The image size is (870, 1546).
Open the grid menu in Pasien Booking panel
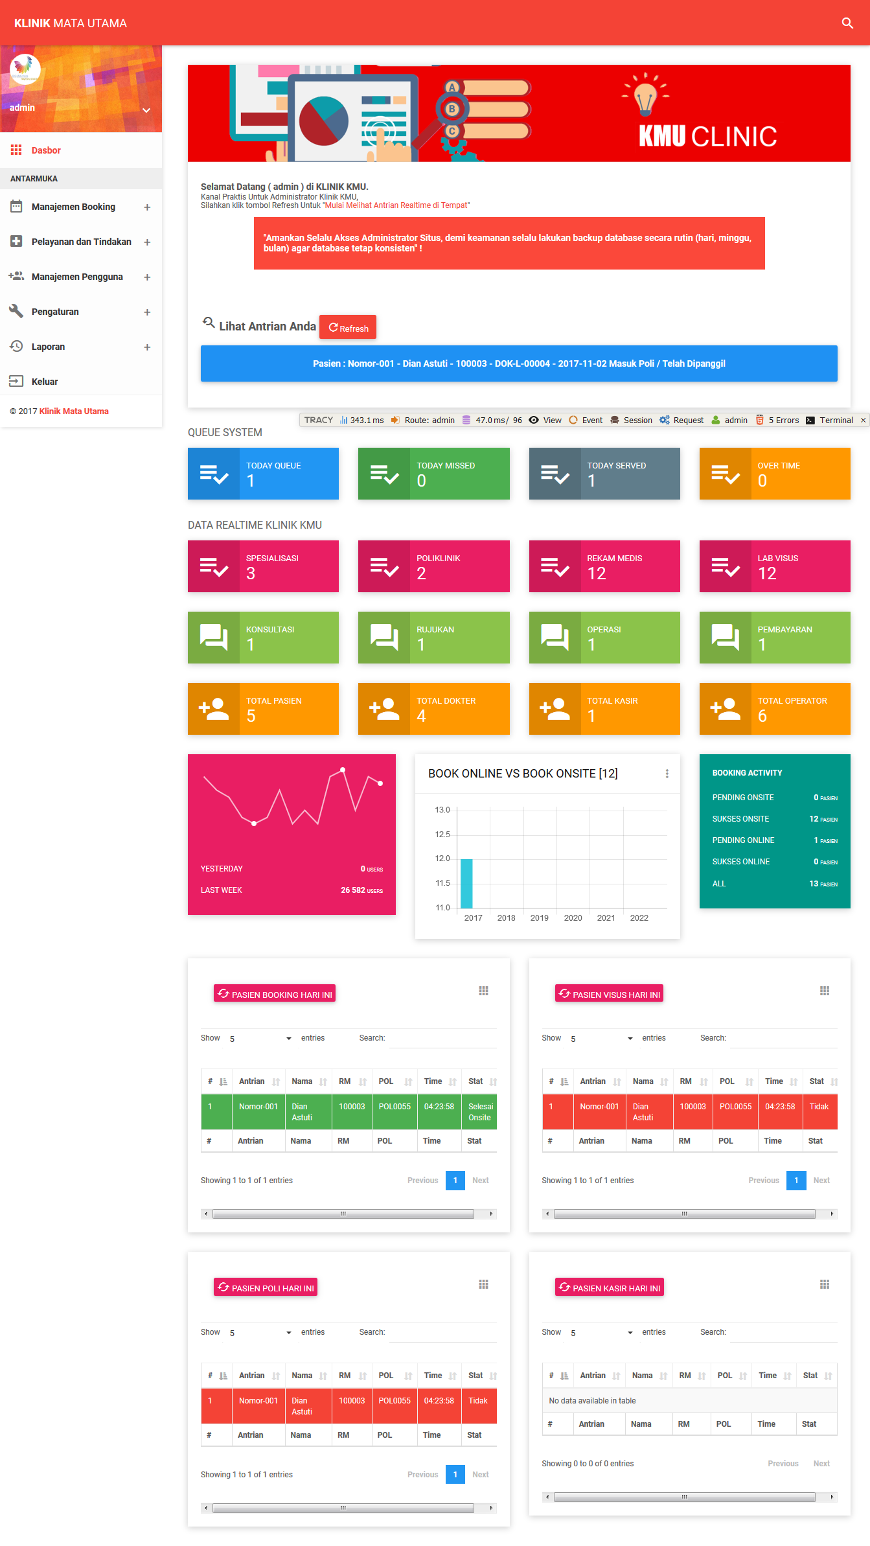click(483, 991)
